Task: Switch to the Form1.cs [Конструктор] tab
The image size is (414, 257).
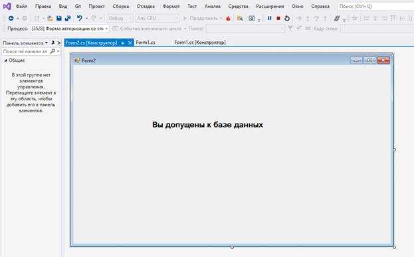Action: (x=200, y=43)
